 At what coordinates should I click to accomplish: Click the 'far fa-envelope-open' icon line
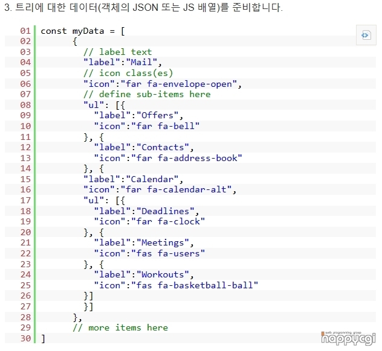(x=163, y=84)
